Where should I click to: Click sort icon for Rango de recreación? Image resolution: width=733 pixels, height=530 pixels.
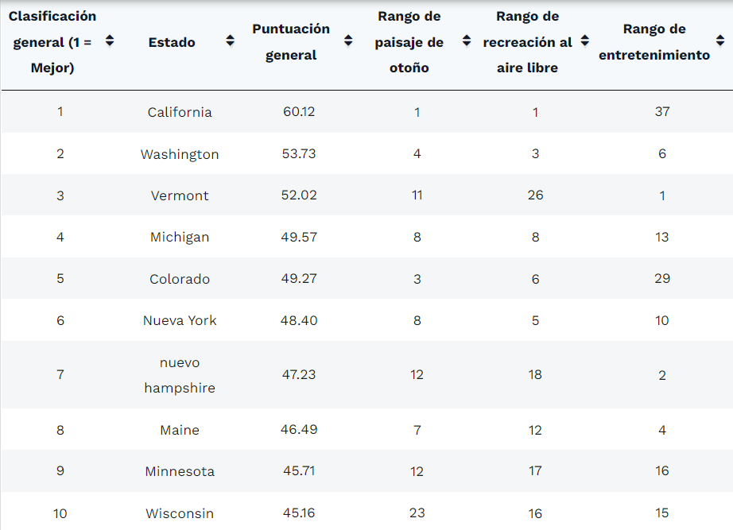[x=585, y=41]
